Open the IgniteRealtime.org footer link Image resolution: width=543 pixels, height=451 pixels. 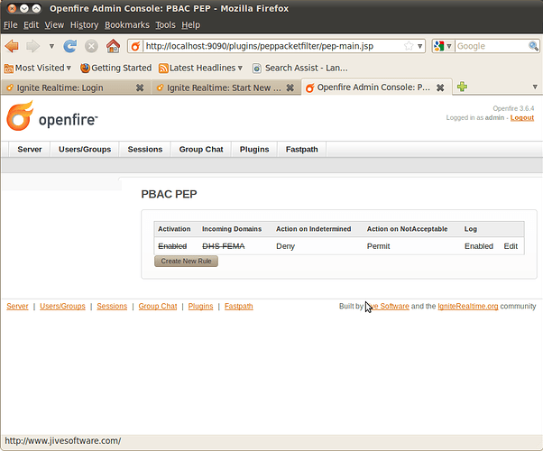pyautogui.click(x=468, y=306)
